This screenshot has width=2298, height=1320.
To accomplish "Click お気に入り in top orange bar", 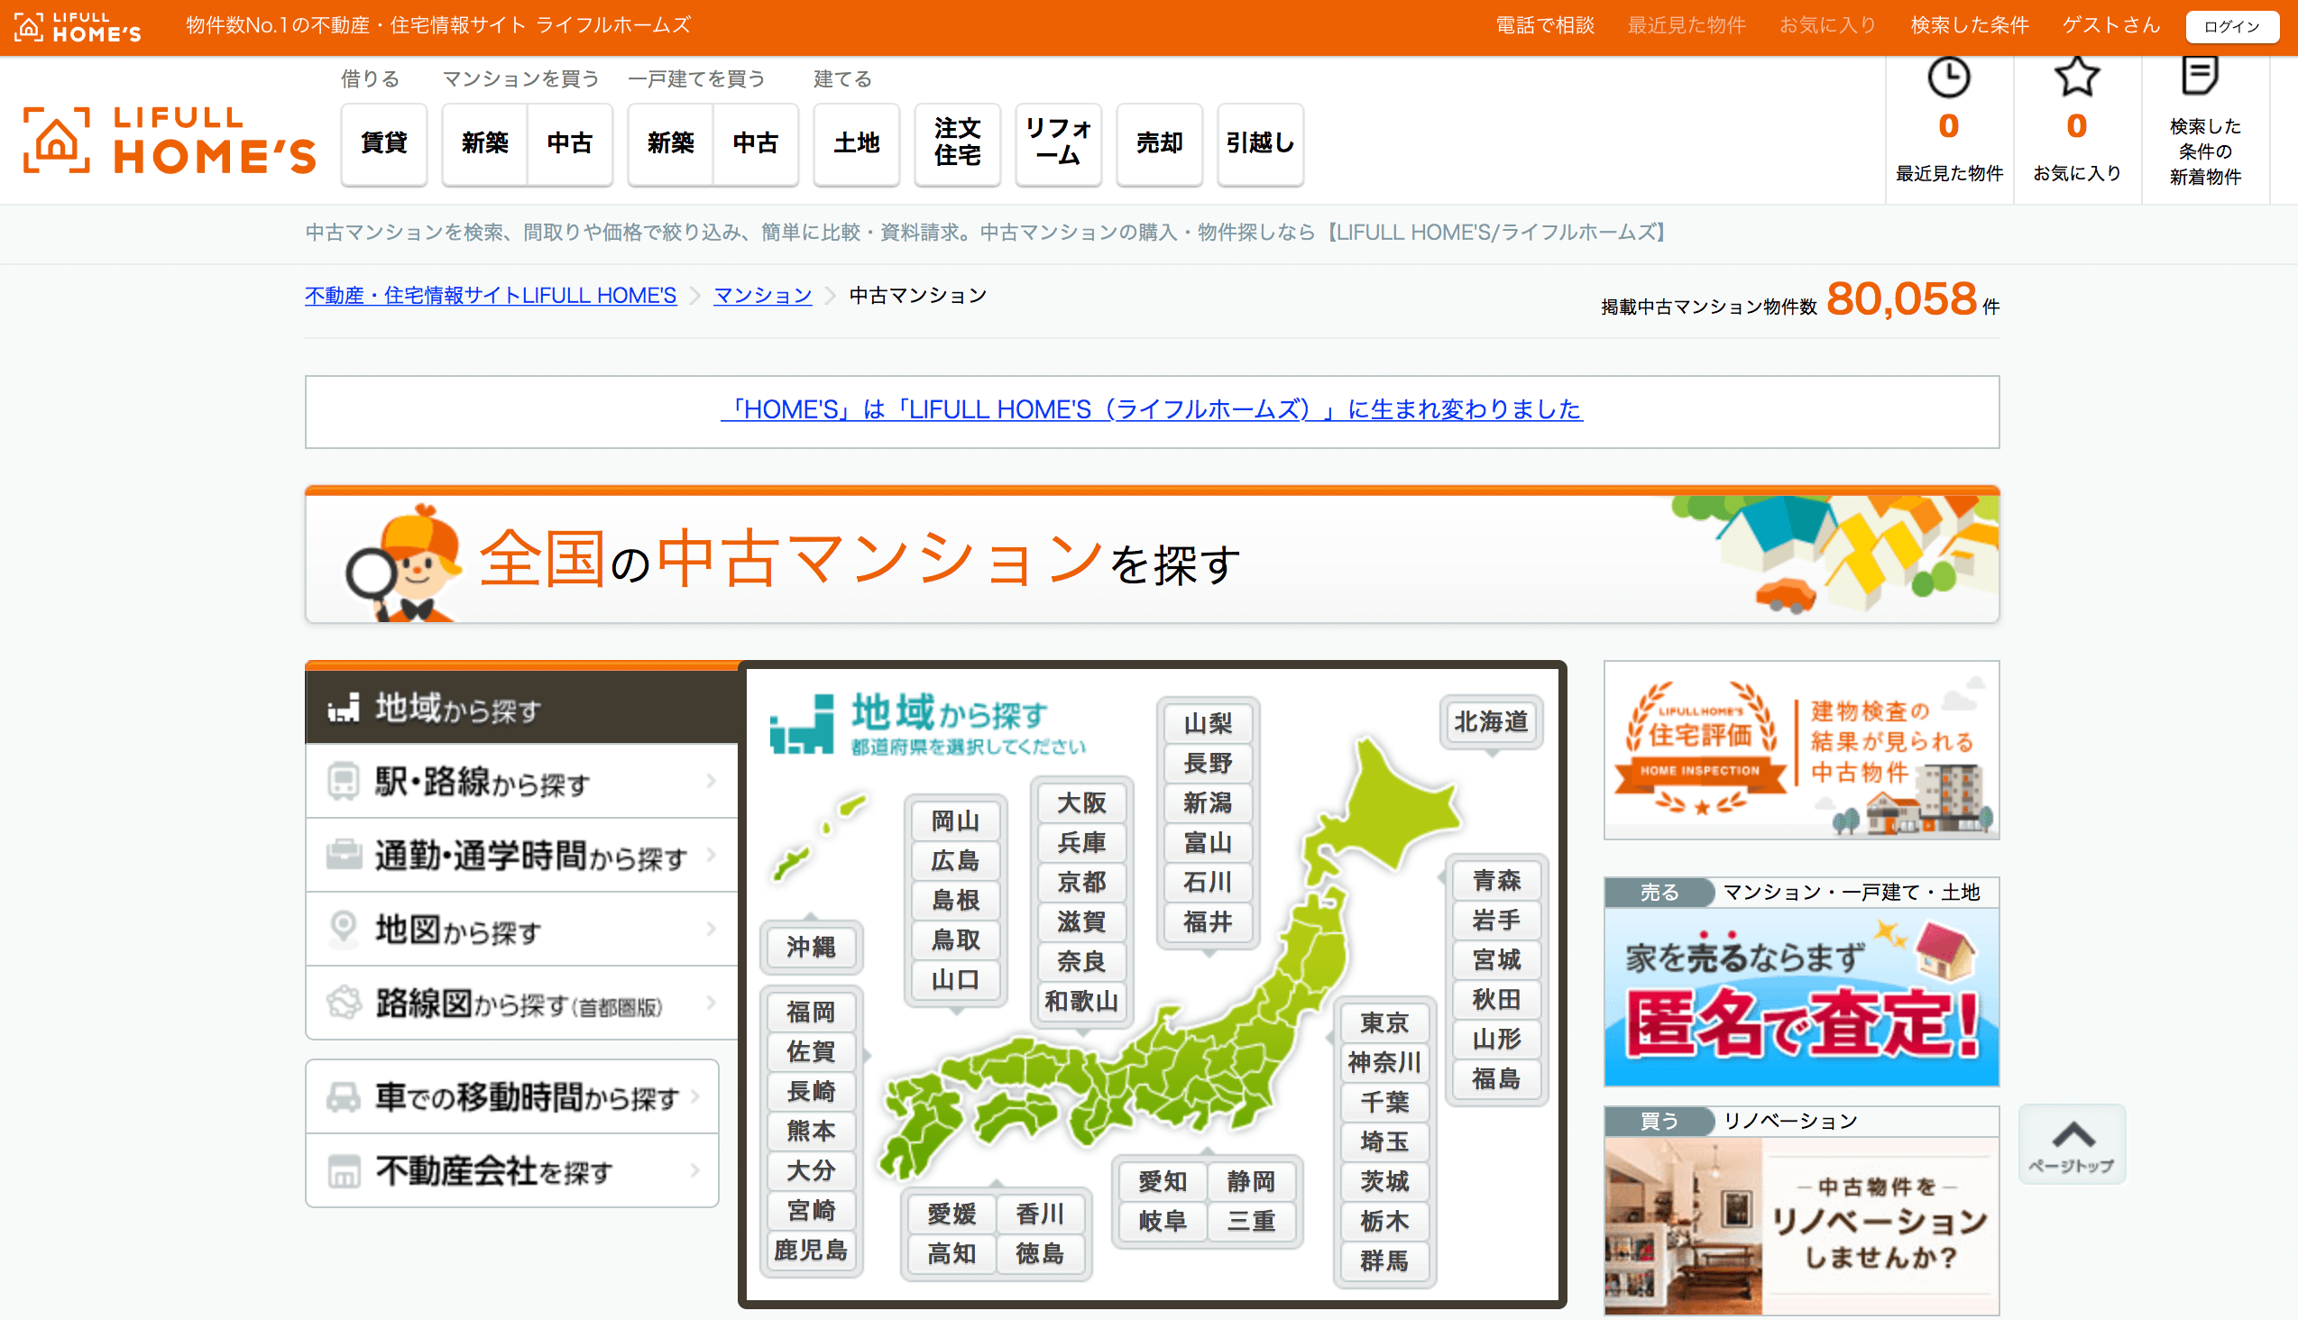I will [1827, 25].
